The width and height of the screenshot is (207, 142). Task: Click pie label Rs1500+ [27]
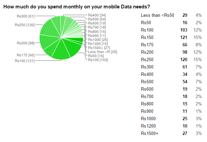[x=99, y=48]
